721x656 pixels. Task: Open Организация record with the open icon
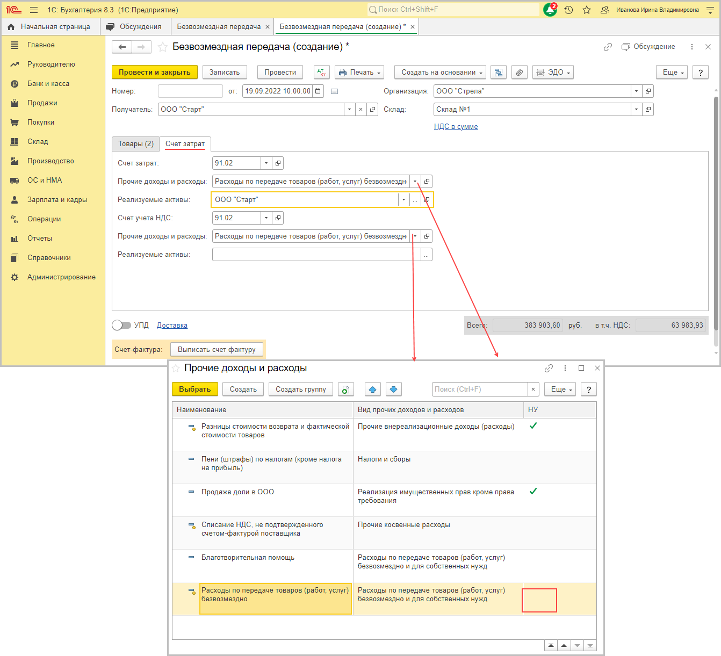[648, 91]
